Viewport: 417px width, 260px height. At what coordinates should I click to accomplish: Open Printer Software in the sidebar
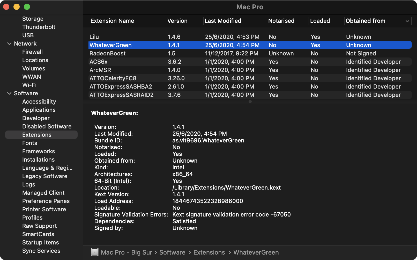[44, 209]
